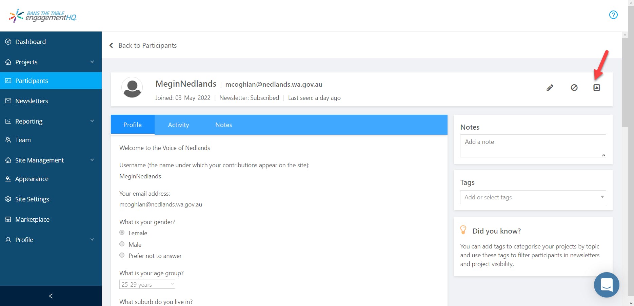Click the icon indicated by the red arrow
634x306 pixels.
click(x=597, y=88)
